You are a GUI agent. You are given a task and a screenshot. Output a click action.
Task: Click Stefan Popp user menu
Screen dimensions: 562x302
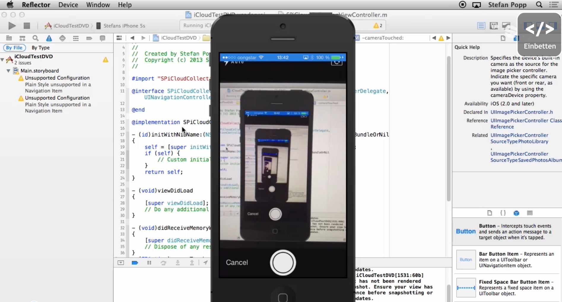point(507,5)
